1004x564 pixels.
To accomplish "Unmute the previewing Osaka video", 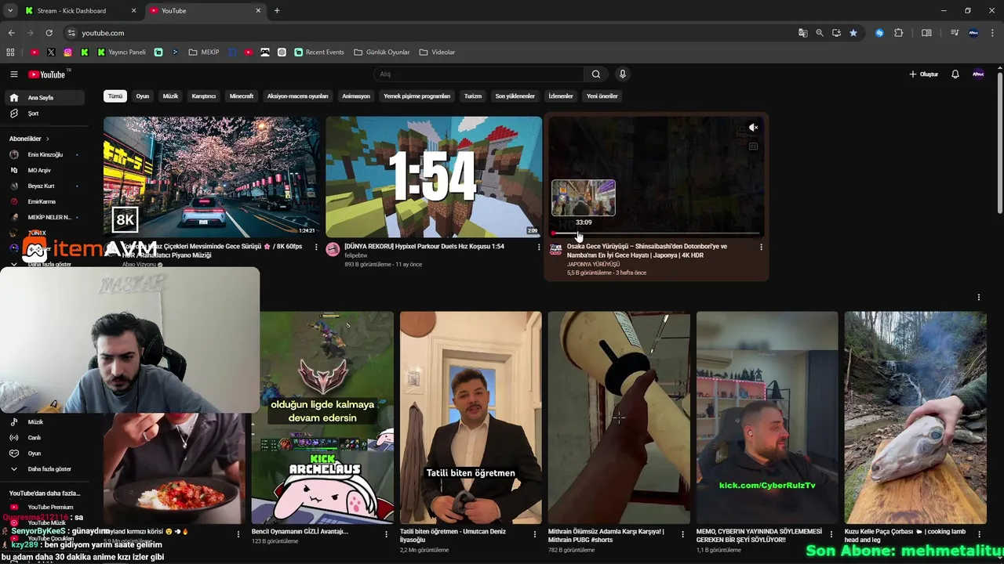I will [x=753, y=128].
